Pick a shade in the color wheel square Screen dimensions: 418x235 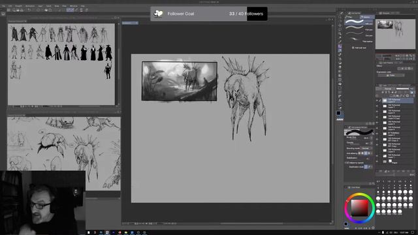359,208
